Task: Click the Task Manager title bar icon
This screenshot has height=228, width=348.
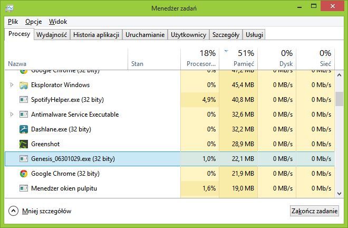Action: pos(9,8)
